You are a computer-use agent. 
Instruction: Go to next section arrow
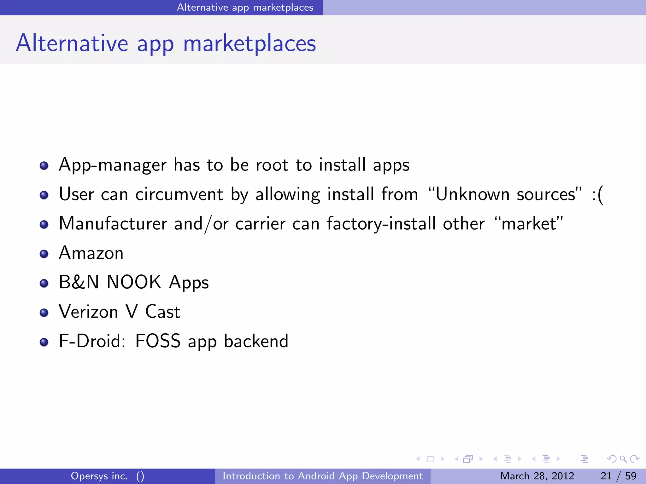point(558,459)
